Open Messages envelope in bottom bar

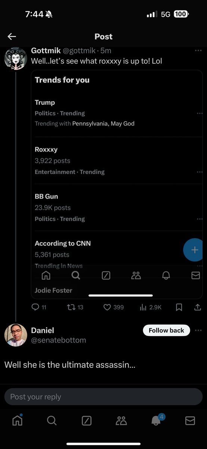point(190,421)
